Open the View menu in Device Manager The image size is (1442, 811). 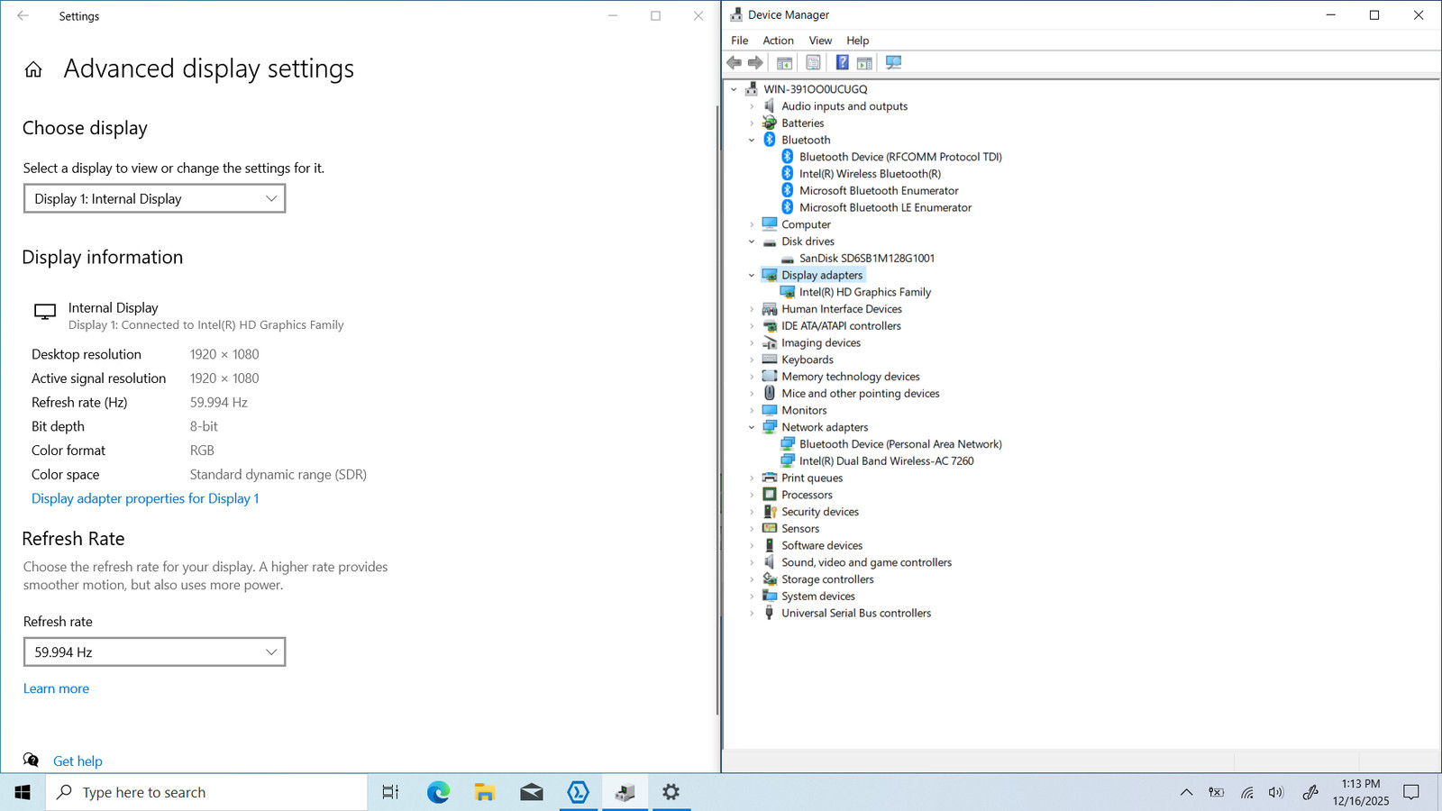click(x=820, y=41)
